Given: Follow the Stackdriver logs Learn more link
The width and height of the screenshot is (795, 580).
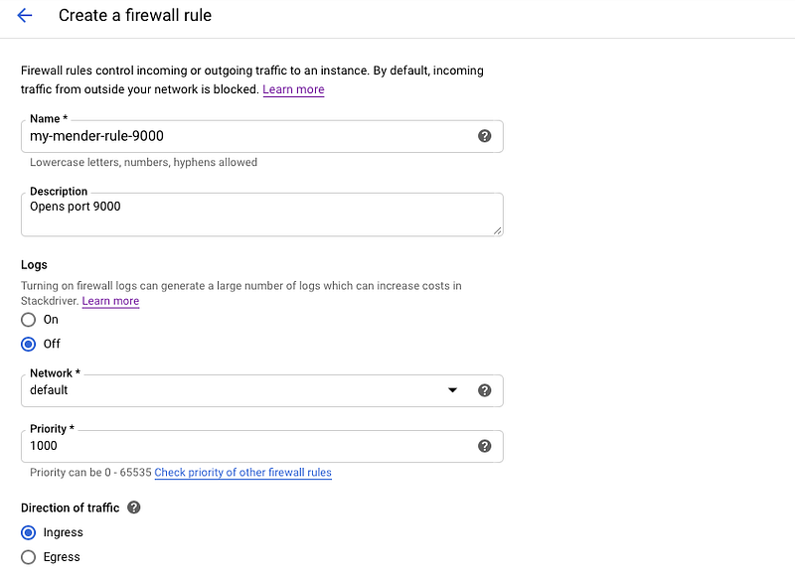Looking at the screenshot, I should (x=110, y=301).
